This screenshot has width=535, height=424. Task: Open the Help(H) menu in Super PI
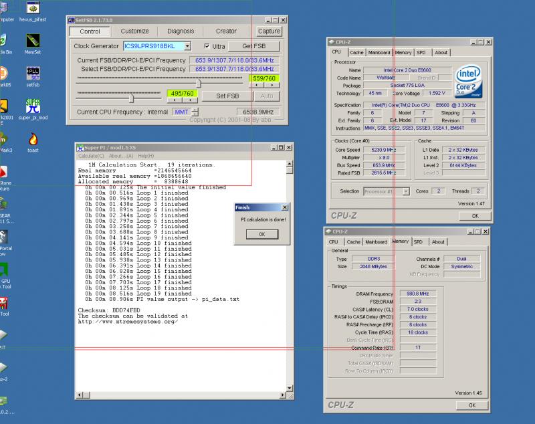pos(146,156)
